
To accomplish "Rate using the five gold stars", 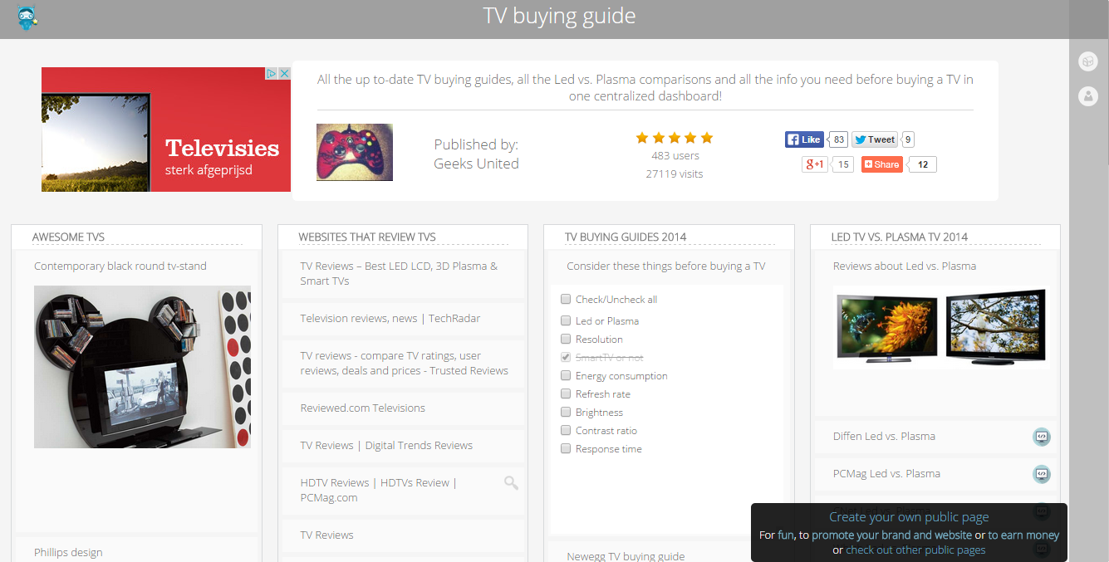I will coord(674,138).
